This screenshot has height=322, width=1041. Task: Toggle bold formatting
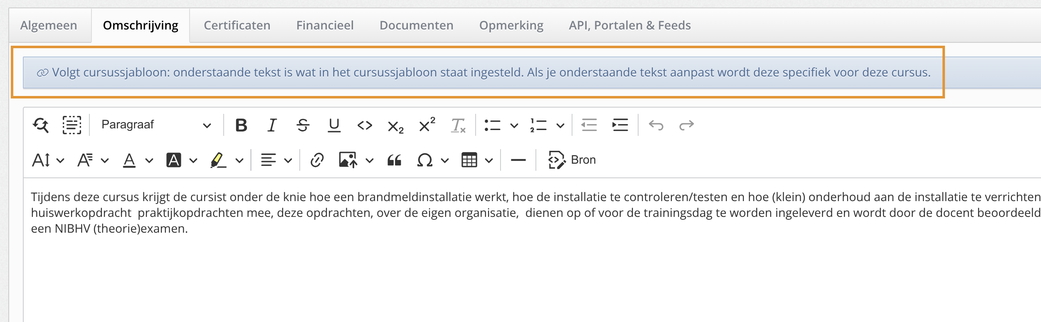pyautogui.click(x=241, y=125)
